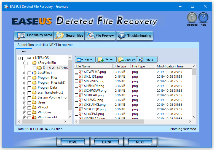Expand the Program Files tree node
This screenshot has height=150, width=214.
pyautogui.click(x=25, y=78)
